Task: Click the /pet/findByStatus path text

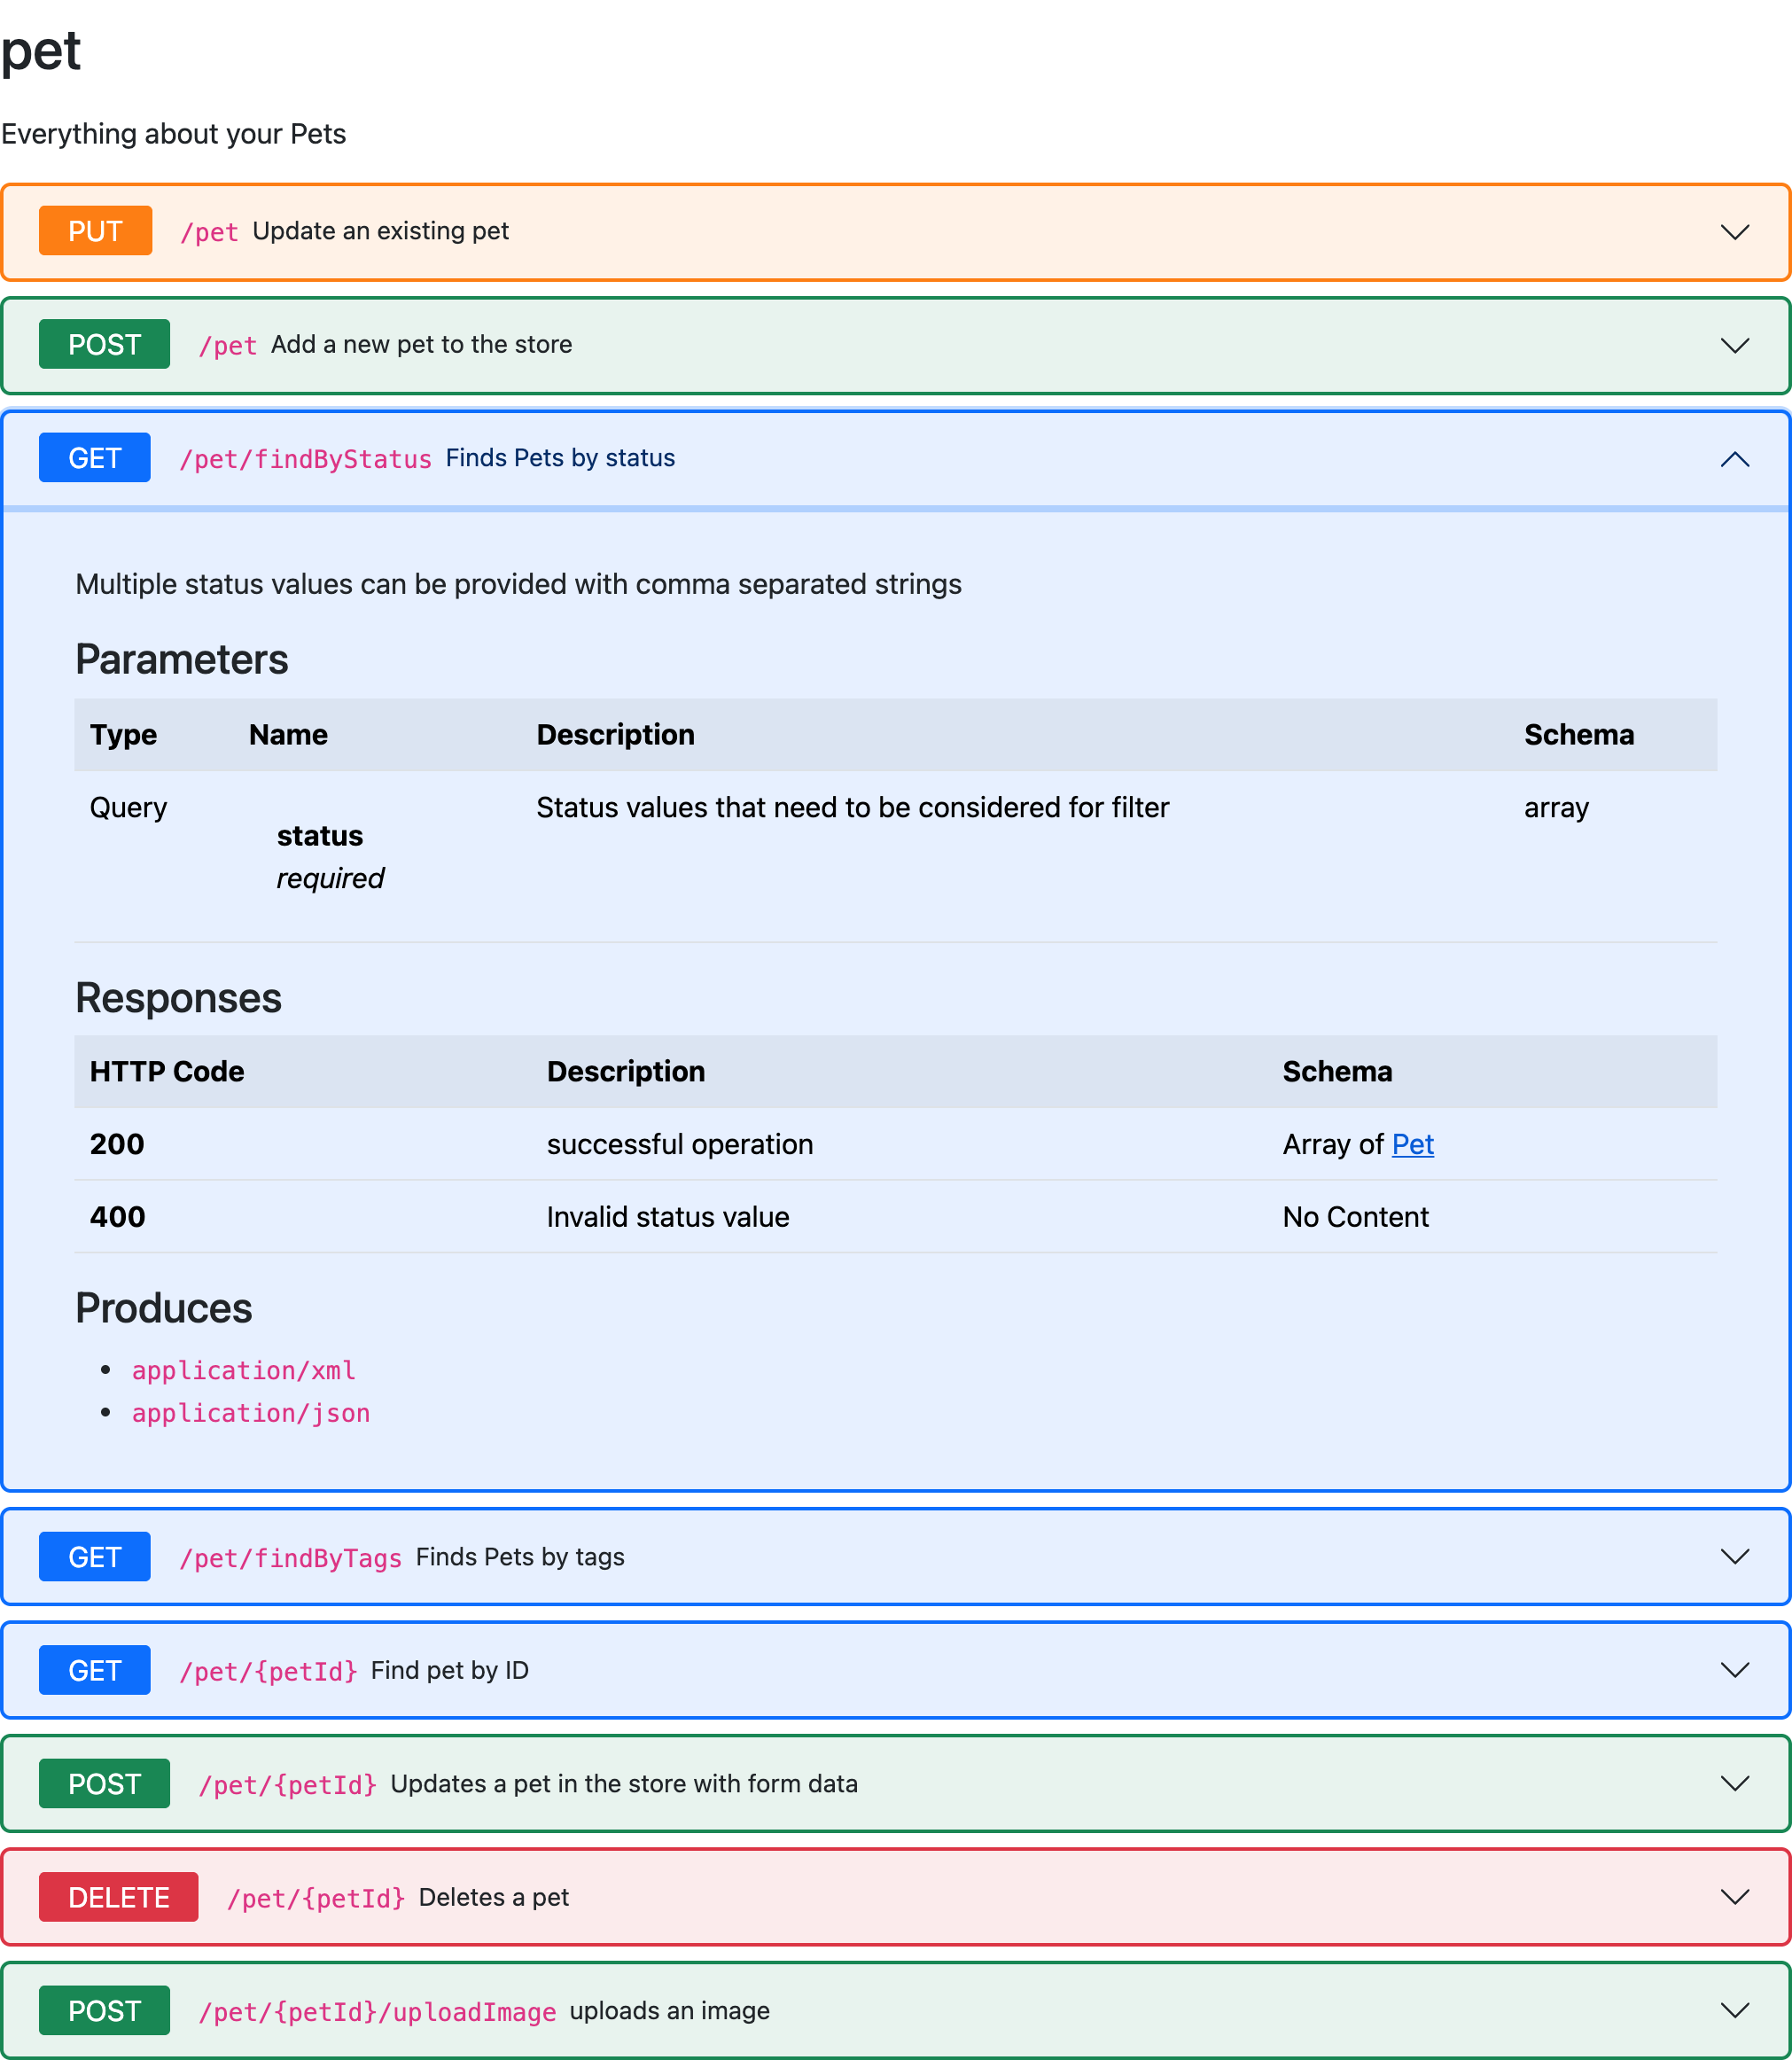Action: pos(305,459)
